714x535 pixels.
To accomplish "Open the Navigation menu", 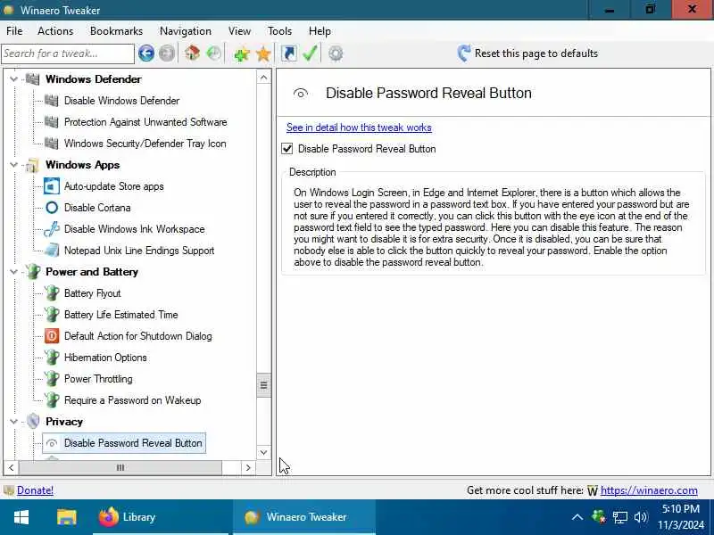I will (x=186, y=31).
